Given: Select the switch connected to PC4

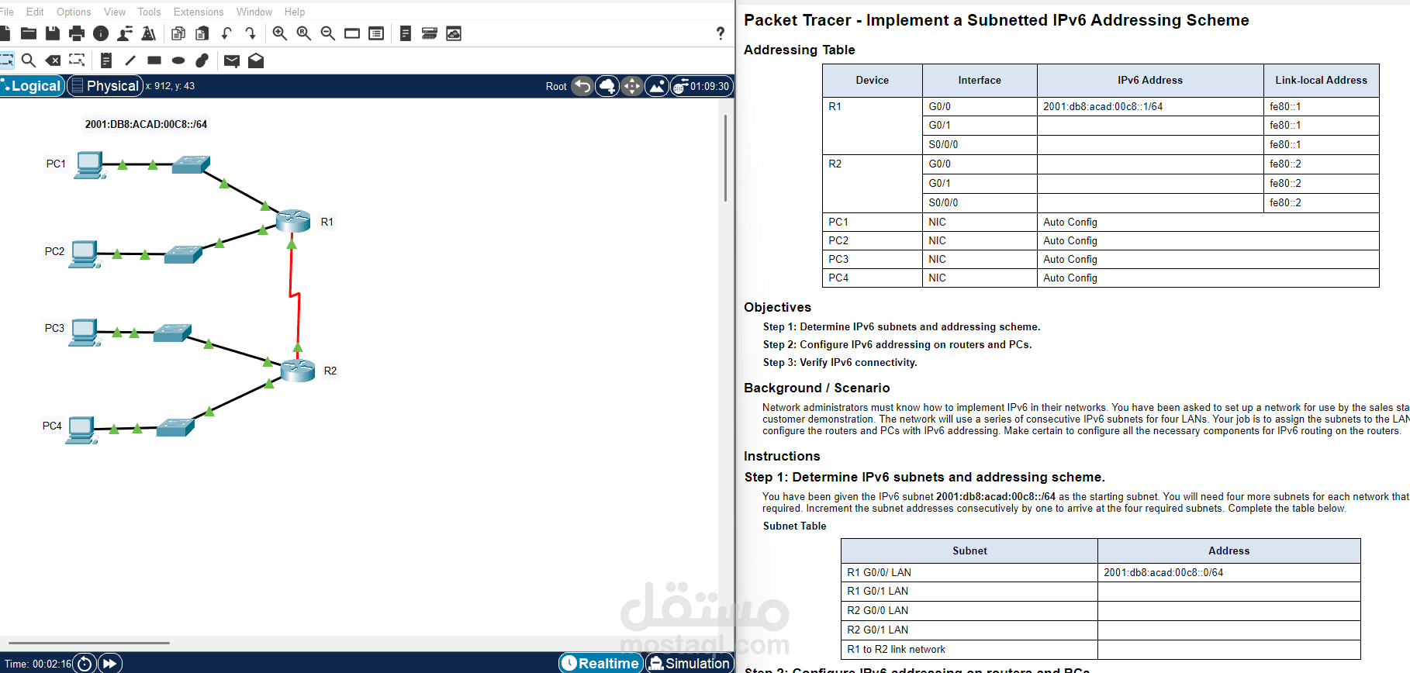Looking at the screenshot, I should point(175,427).
